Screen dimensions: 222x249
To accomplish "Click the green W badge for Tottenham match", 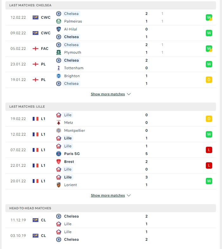I will click(209, 64).
